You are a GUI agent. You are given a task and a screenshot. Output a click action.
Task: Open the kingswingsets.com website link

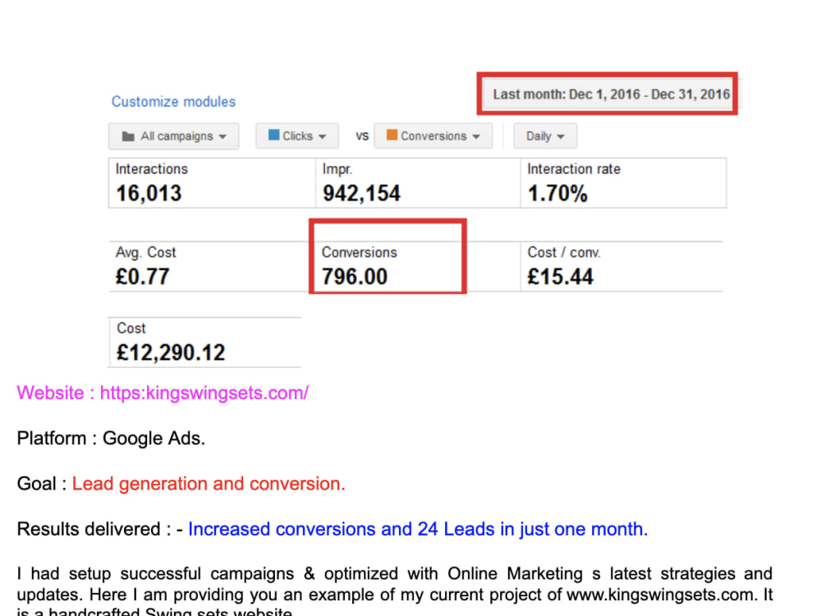tap(204, 393)
